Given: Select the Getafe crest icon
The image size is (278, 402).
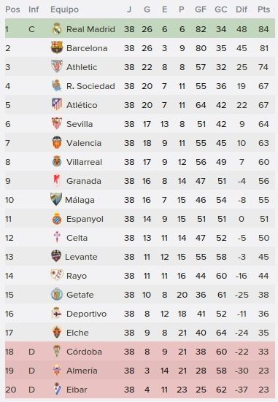Looking at the screenshot, I should pos(57,294).
